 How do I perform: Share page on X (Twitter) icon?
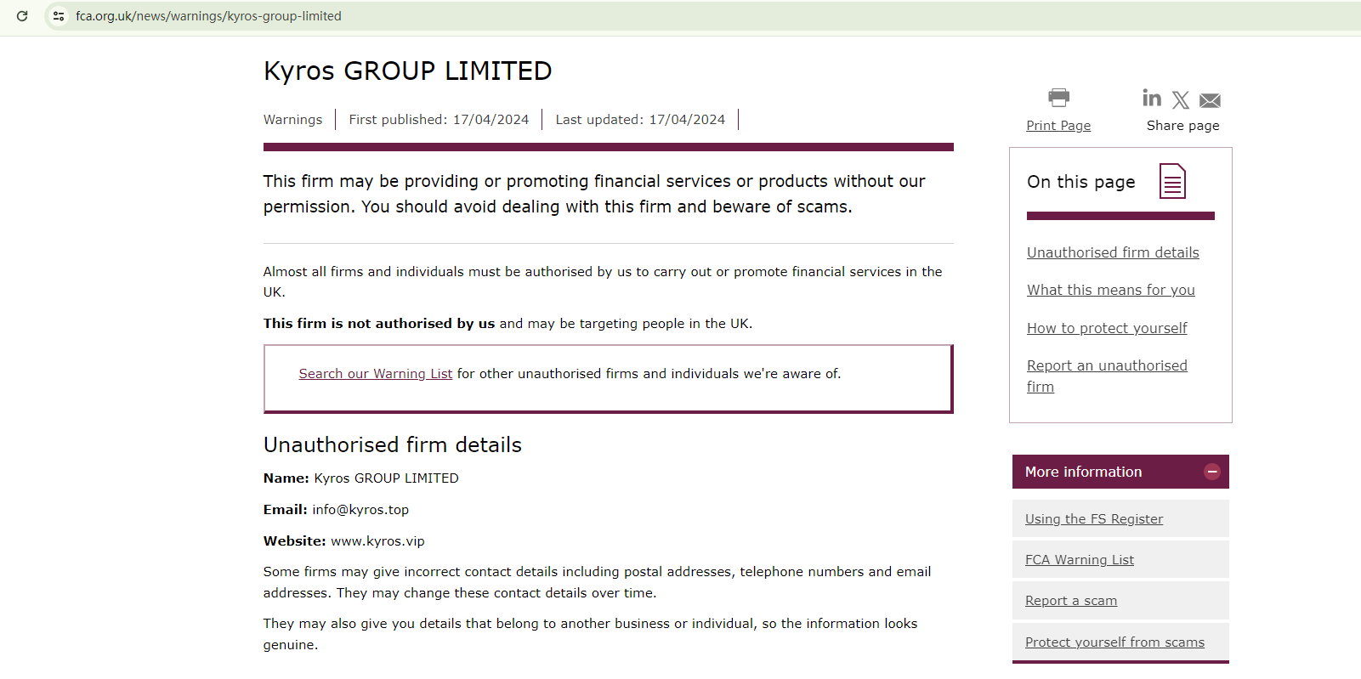(1181, 100)
